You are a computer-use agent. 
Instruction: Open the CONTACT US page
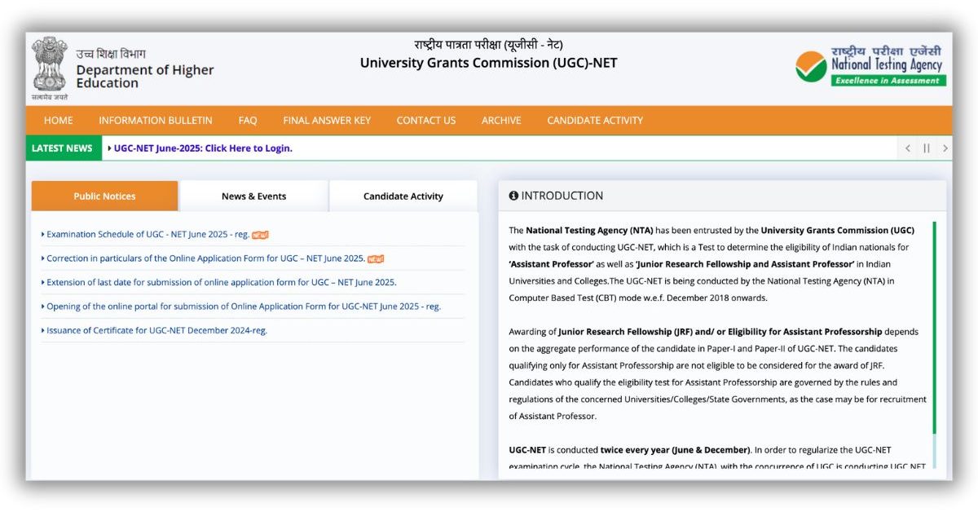click(426, 120)
